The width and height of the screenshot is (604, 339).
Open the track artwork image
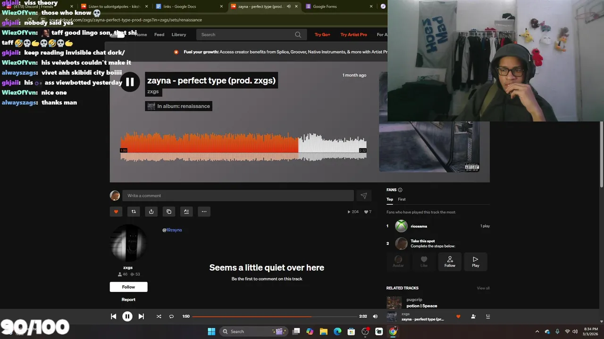tap(429, 146)
